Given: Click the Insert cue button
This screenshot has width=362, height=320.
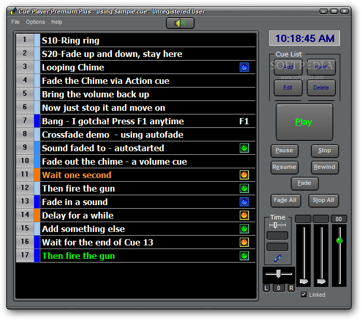Looking at the screenshot, I should (321, 67).
